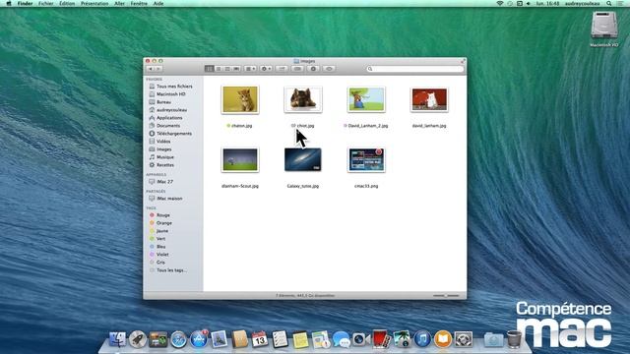
Task: Select the chaton.jpg thumbnail
Action: point(240,99)
